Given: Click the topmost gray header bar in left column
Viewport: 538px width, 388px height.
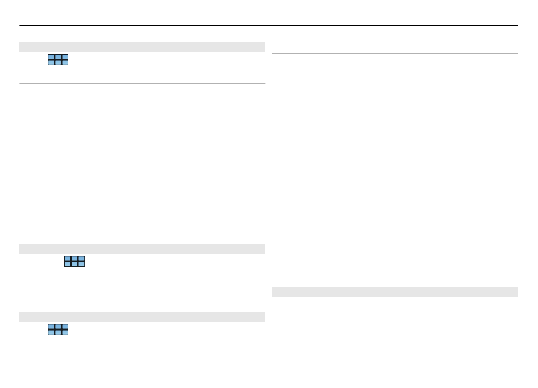Looking at the screenshot, I should pyautogui.click(x=142, y=47).
